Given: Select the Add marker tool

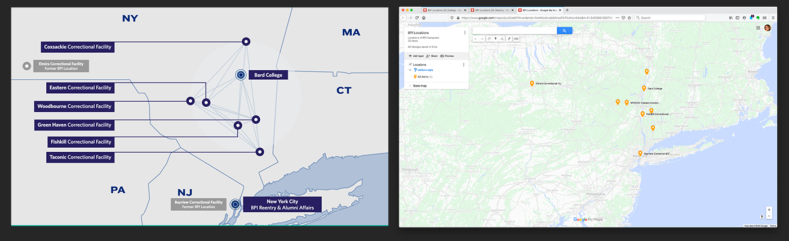Looking at the screenshot, I should (x=495, y=39).
